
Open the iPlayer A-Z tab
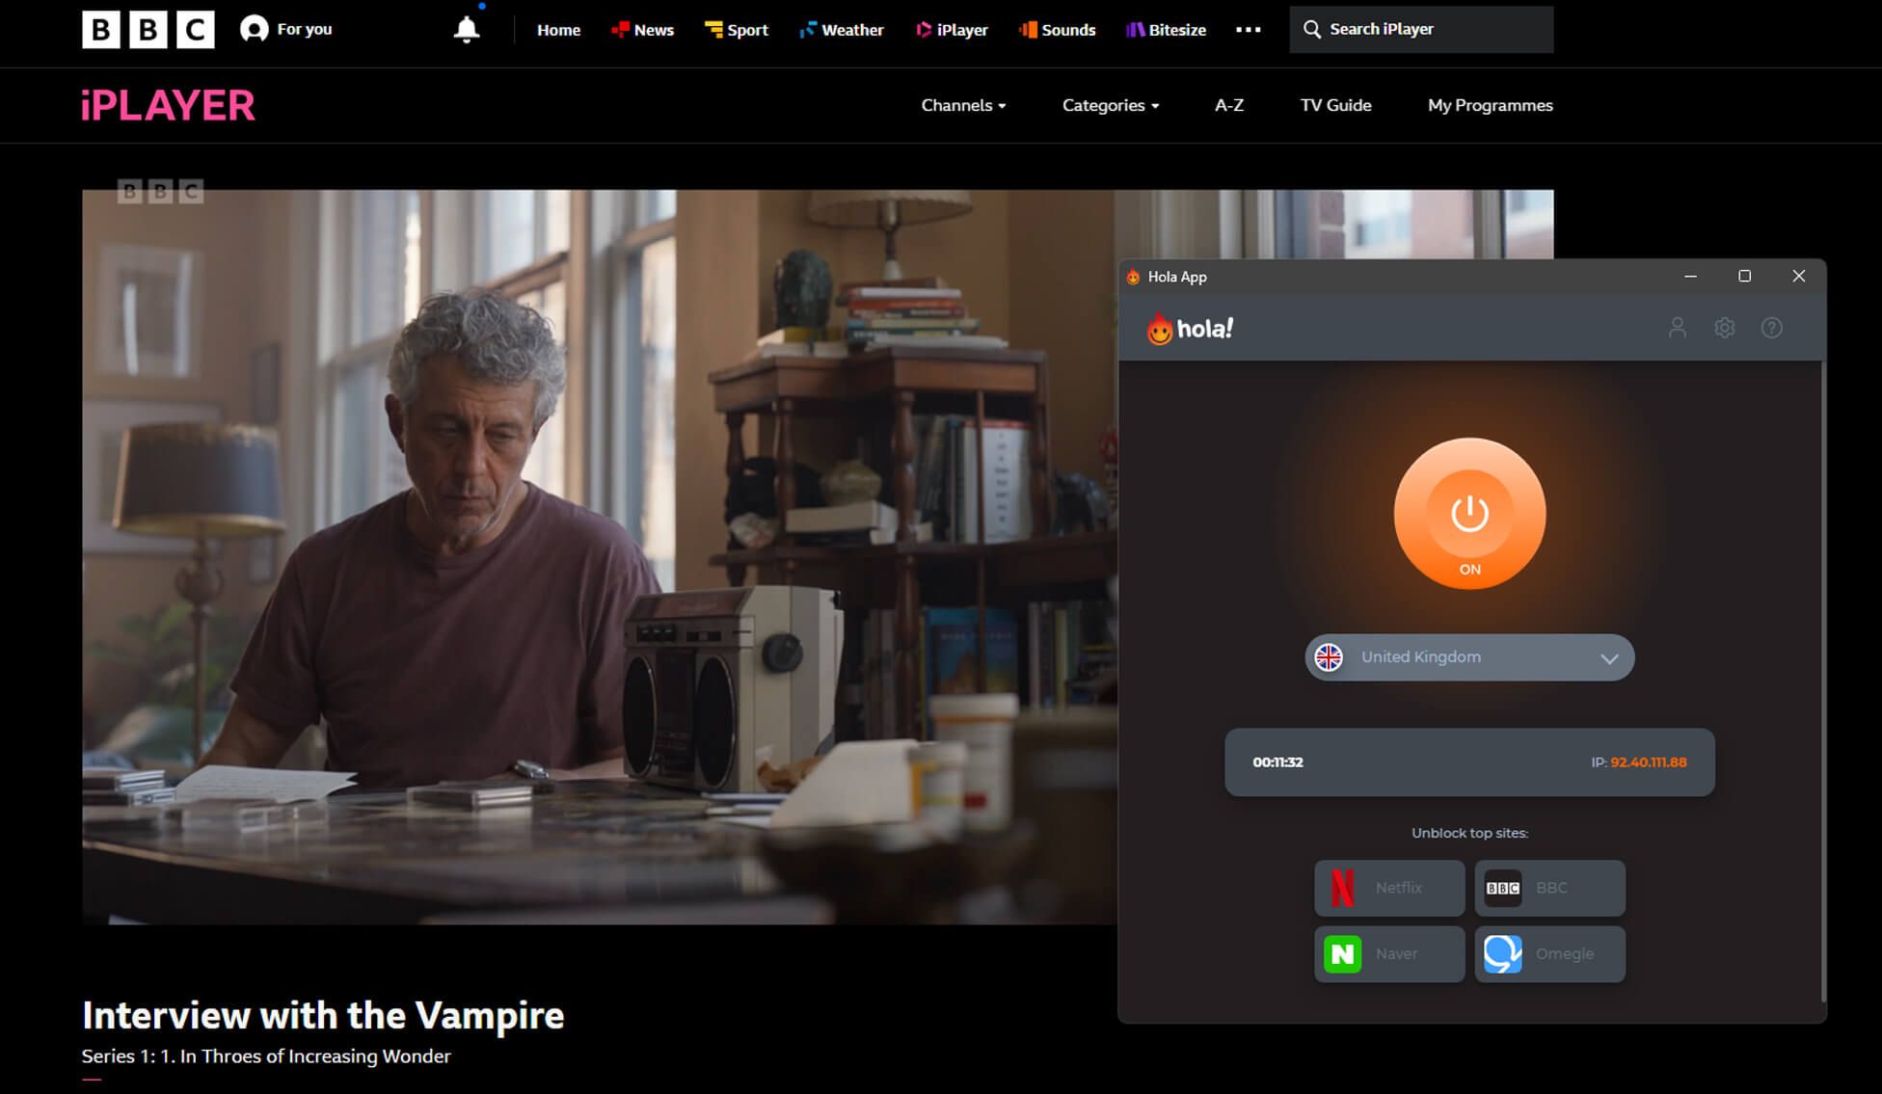1229,105
